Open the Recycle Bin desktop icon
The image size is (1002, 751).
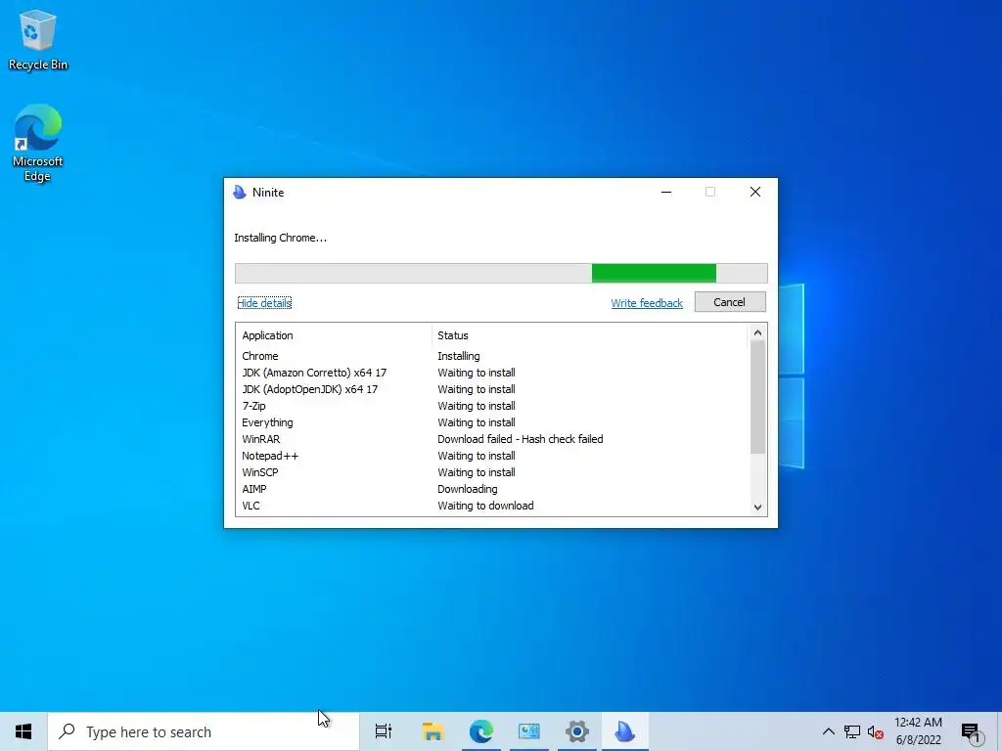point(38,40)
